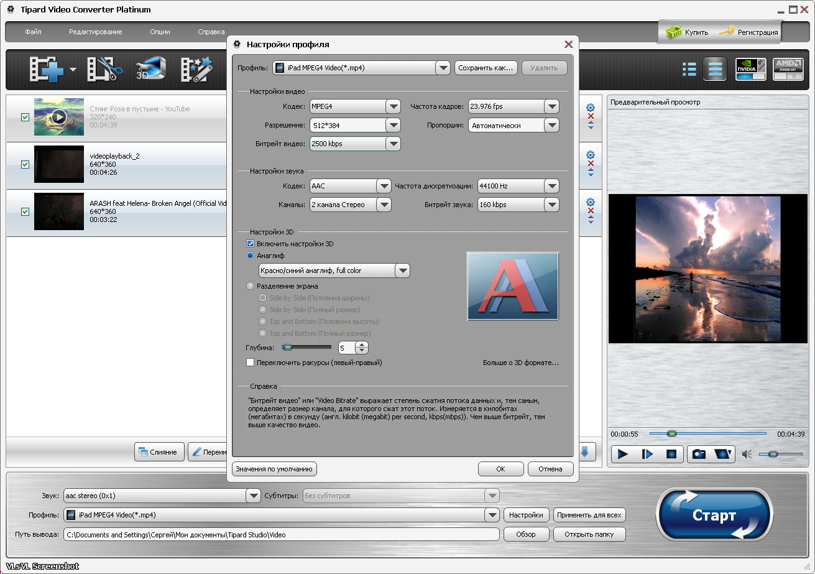Open the anaglyph type dropdown
The image size is (815, 574).
(403, 271)
